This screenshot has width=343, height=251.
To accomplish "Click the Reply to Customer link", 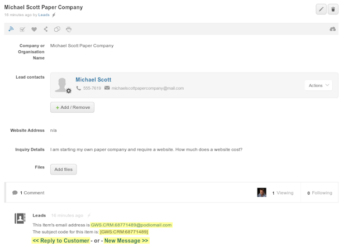I will pyautogui.click(x=60, y=240).
